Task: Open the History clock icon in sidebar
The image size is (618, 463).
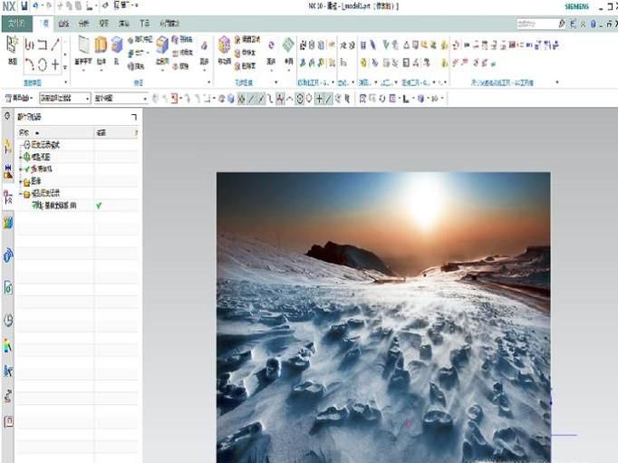Action: click(8, 320)
